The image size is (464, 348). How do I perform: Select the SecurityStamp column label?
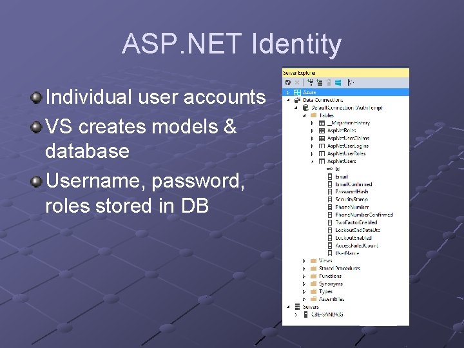[x=352, y=199]
